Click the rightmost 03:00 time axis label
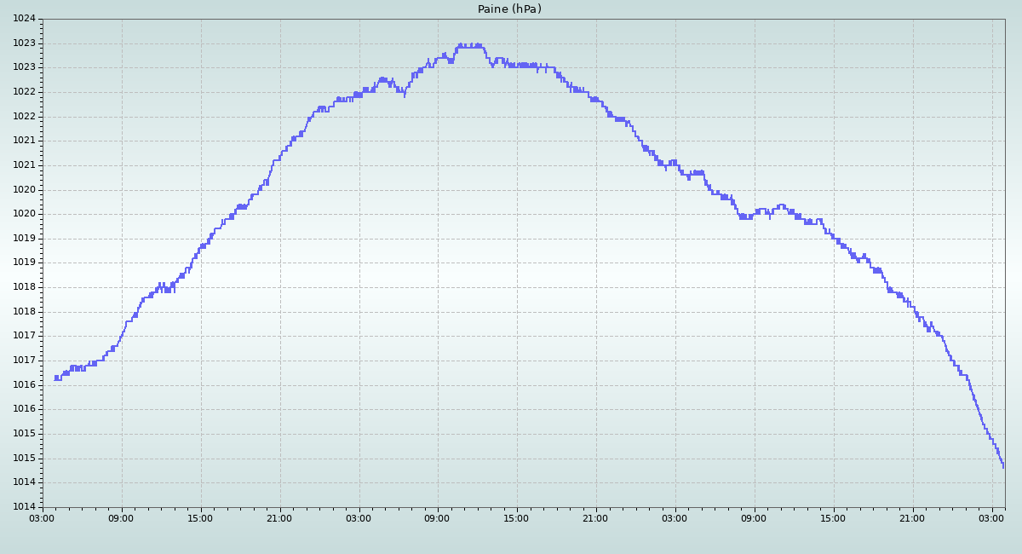The height and width of the screenshot is (554, 1022). (x=992, y=517)
